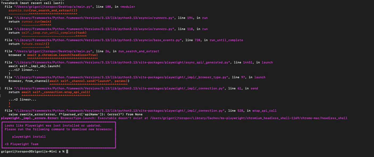Click the main.py path on the line 26 row
This screenshot has width=374, height=157.
click(53, 51)
